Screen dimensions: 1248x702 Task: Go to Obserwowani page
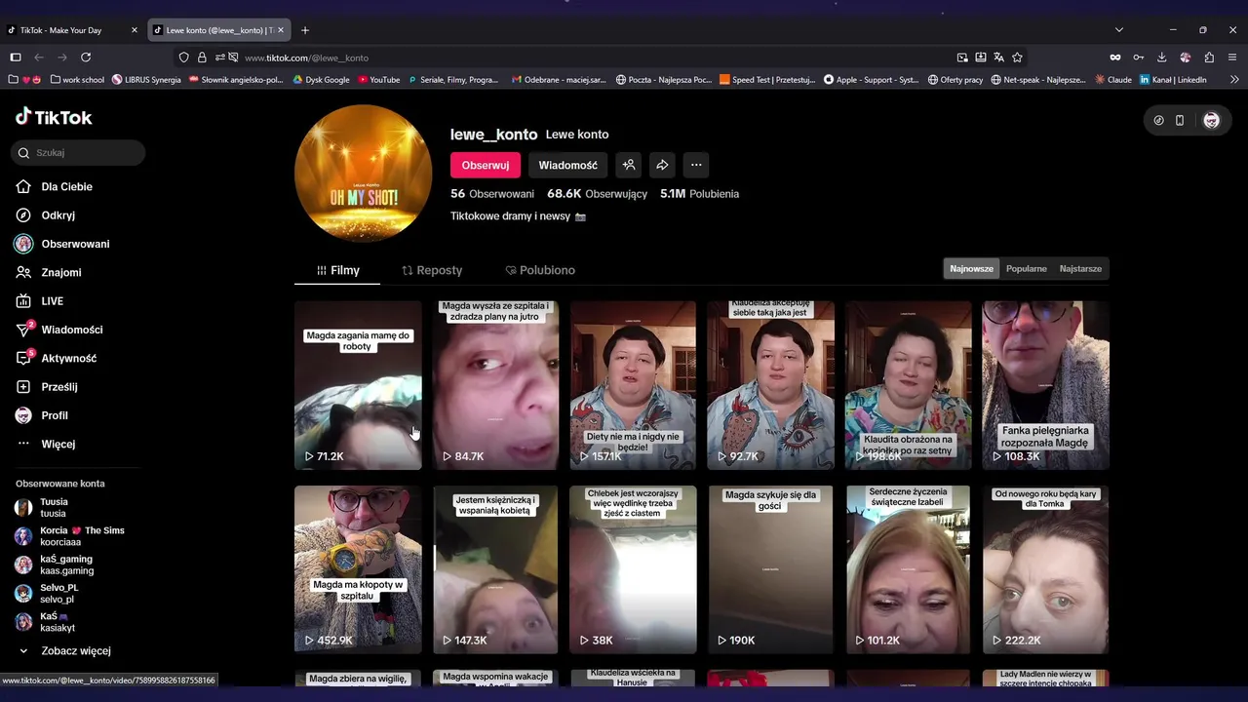pos(75,244)
